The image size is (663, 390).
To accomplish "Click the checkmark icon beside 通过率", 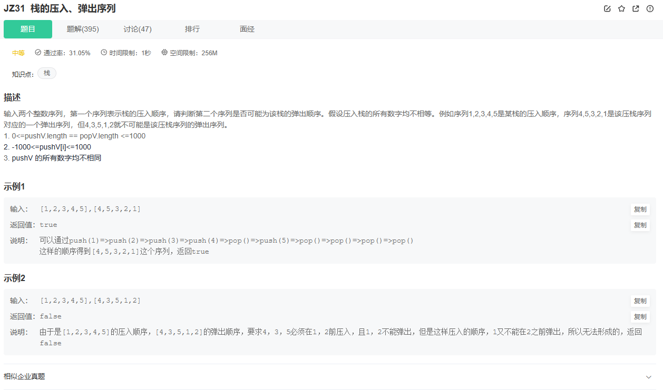I will [x=38, y=53].
